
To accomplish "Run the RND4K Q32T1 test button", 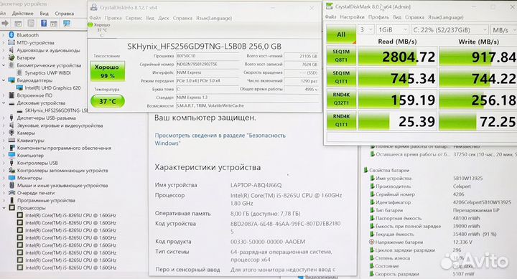I will 341,98.
